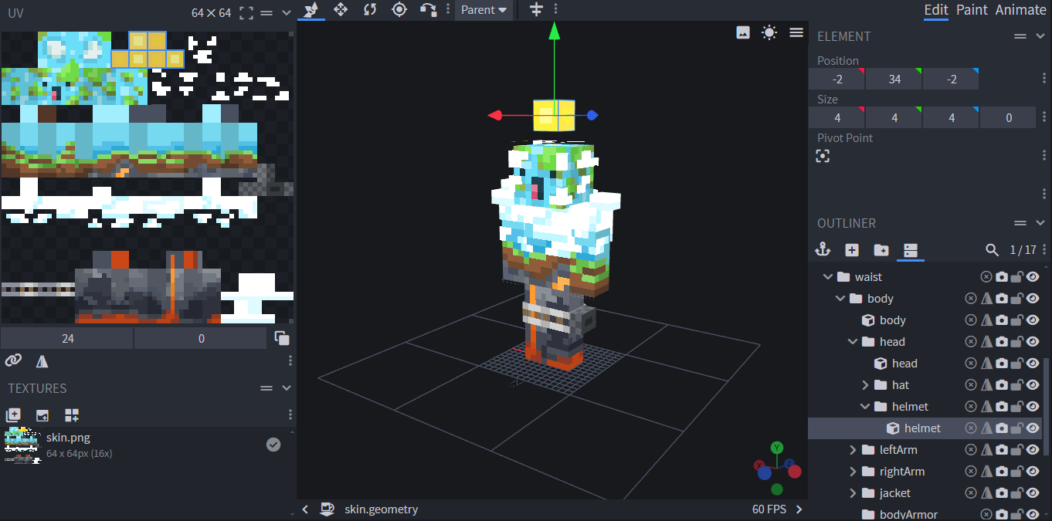Image resolution: width=1052 pixels, height=521 pixels.
Task: Toggle viewport shading sun icon
Action: point(769,32)
